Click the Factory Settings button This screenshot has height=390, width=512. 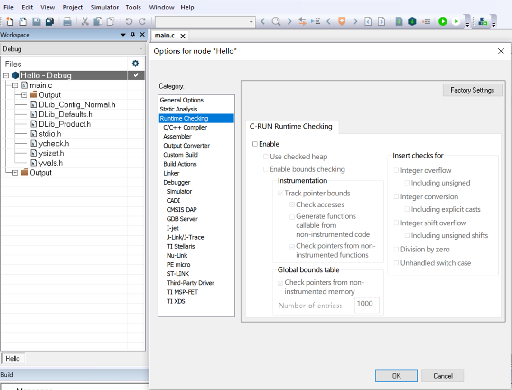point(472,90)
